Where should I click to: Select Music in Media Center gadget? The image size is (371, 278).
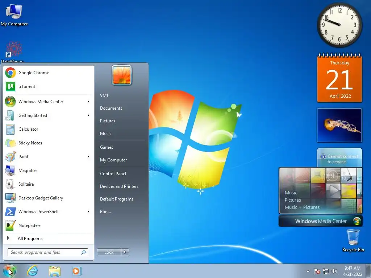click(291, 193)
